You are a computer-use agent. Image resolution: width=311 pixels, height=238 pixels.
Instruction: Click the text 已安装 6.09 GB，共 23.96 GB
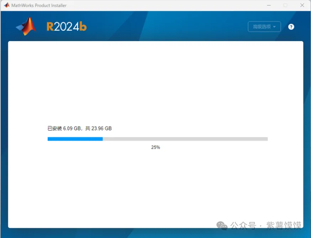click(80, 128)
